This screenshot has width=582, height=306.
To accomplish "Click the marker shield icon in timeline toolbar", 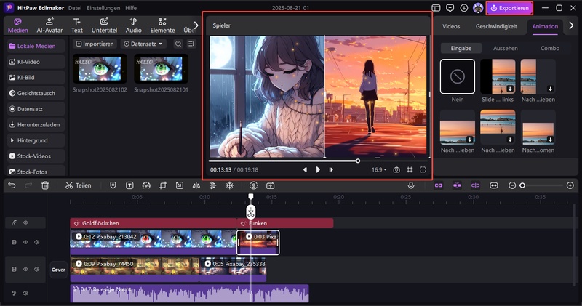I will 113,185.
